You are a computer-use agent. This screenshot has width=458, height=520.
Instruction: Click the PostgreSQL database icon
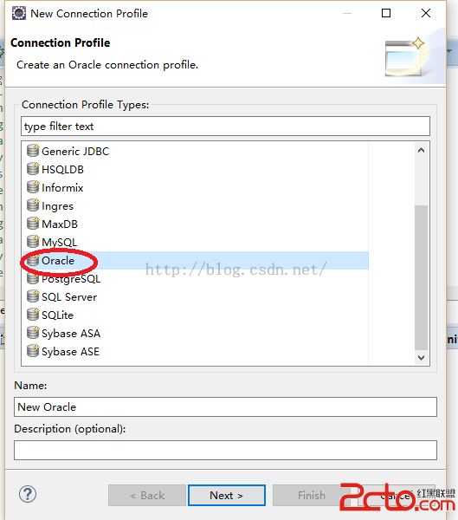(33, 278)
